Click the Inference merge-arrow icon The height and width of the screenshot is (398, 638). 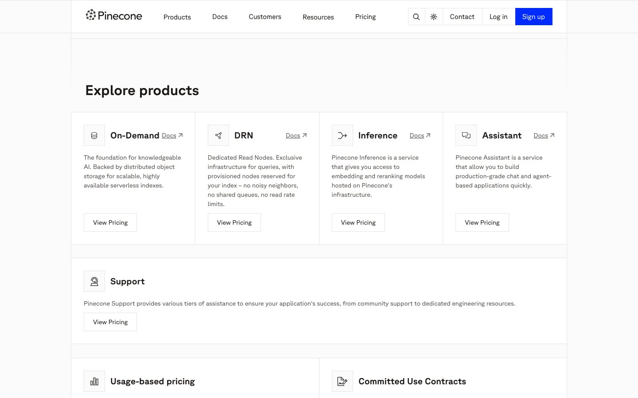(342, 135)
